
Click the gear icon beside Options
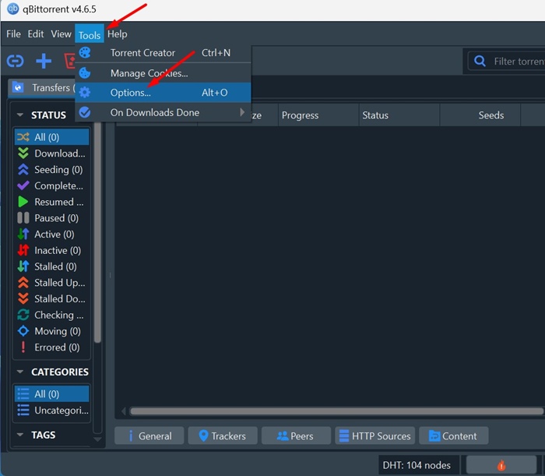tap(85, 93)
